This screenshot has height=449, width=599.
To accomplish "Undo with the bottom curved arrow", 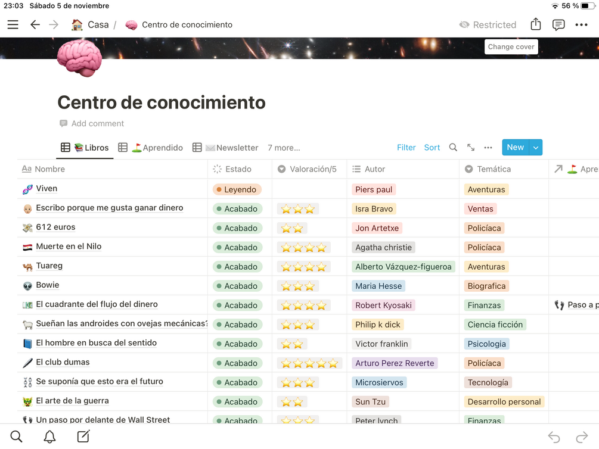I will [554, 436].
